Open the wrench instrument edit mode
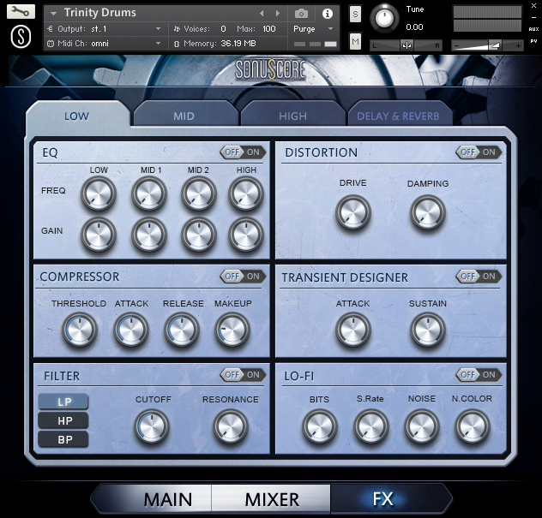The height and width of the screenshot is (518, 542). click(21, 12)
